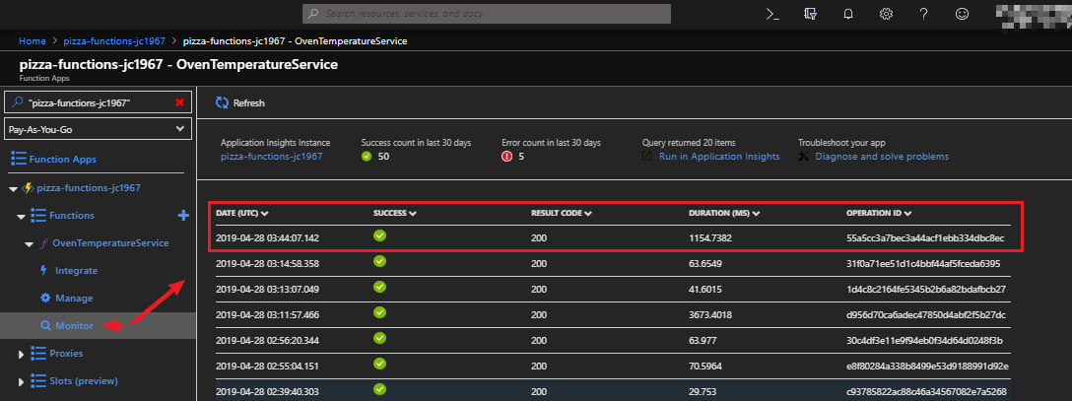This screenshot has width=1072, height=401.
Task: Expand the Proxies tree node
Action: (22, 354)
